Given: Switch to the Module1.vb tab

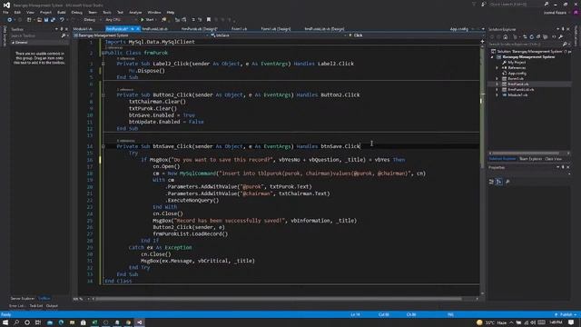Looking at the screenshot, I should tap(83, 29).
